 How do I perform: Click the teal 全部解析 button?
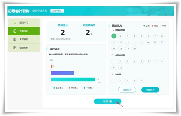(x=150, y=90)
